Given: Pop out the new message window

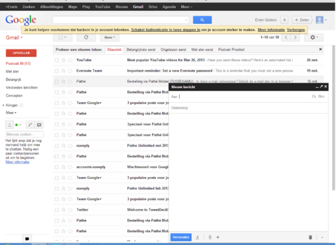Looking at the screenshot, I should [321, 86].
